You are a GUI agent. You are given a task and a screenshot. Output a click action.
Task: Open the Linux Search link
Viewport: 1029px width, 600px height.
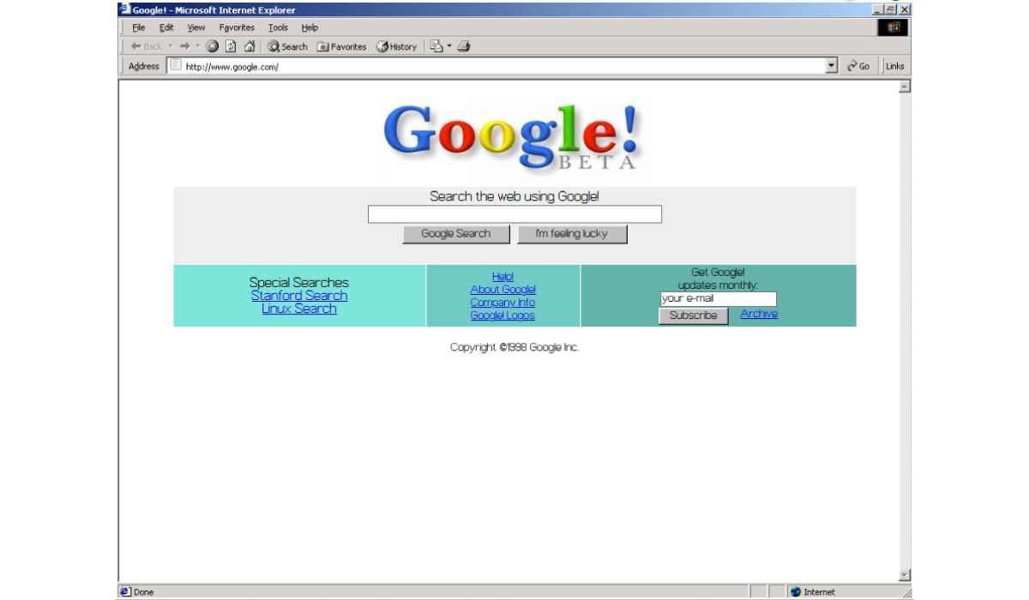pos(299,309)
